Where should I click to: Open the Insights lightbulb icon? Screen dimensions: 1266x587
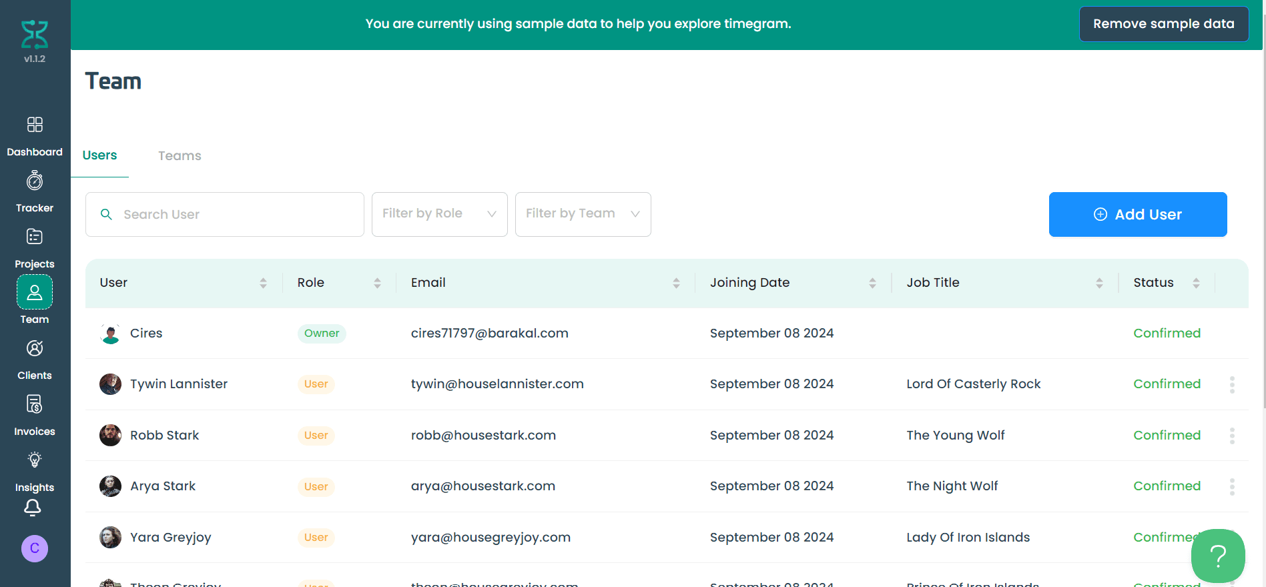(35, 460)
